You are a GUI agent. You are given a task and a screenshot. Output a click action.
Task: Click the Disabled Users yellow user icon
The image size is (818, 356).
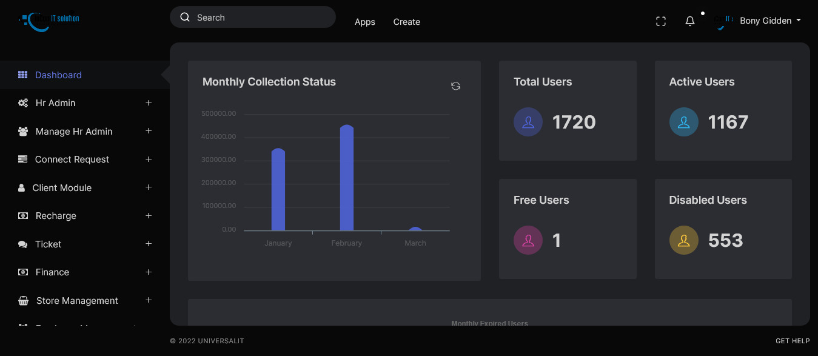[x=683, y=240]
